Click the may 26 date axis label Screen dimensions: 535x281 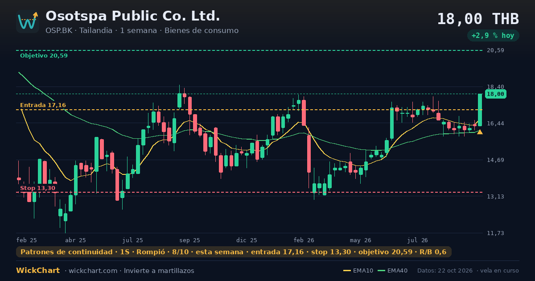click(361, 240)
